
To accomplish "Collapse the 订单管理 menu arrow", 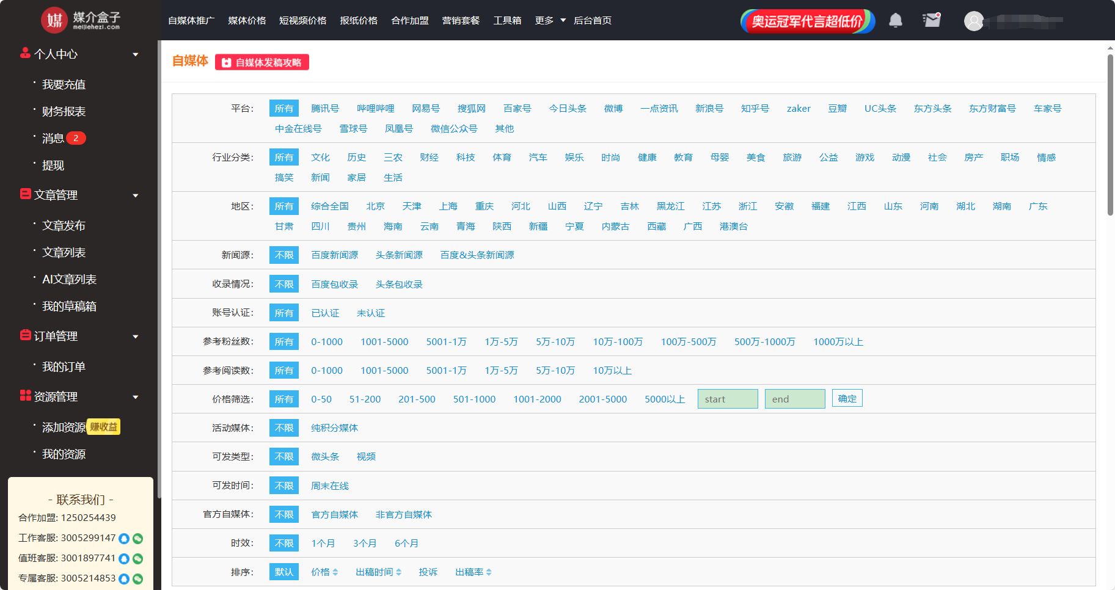I will click(136, 337).
